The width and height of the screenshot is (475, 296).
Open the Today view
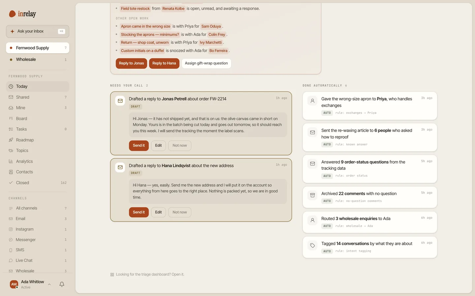[38, 86]
